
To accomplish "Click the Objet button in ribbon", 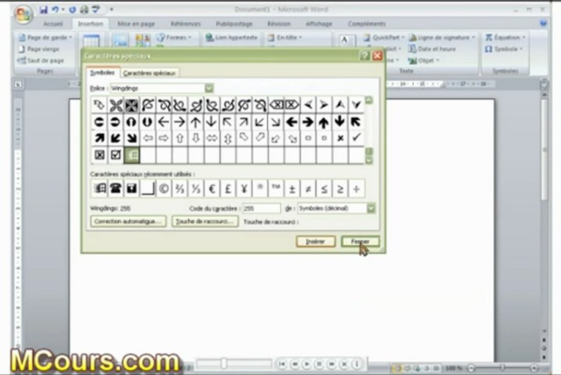I will click(423, 60).
